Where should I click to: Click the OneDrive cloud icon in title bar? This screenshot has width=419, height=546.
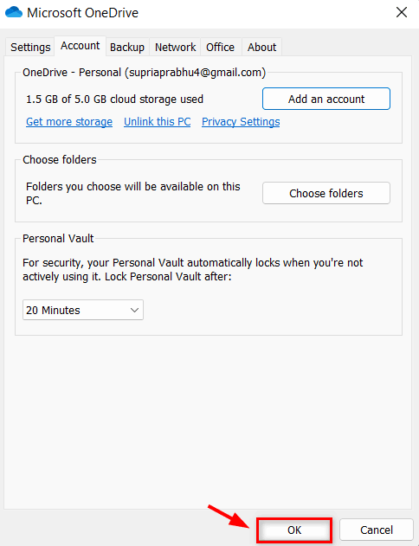click(14, 12)
